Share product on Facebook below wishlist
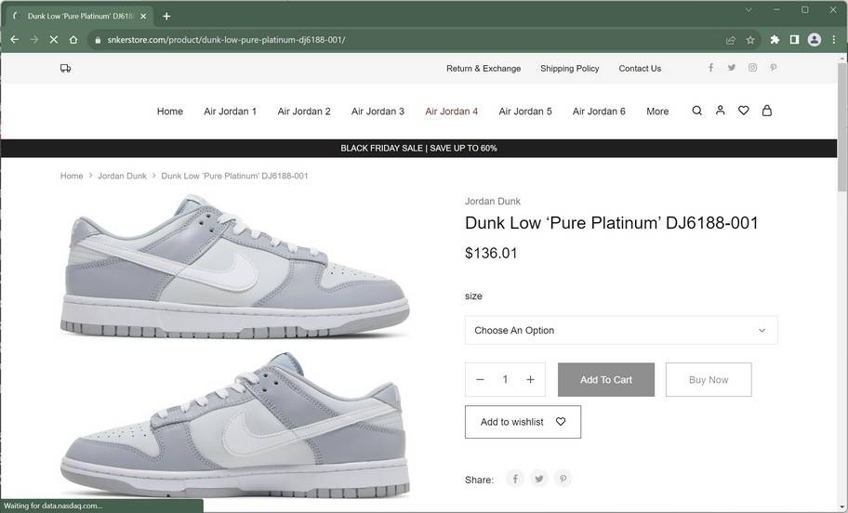This screenshot has width=848, height=513. [x=516, y=479]
